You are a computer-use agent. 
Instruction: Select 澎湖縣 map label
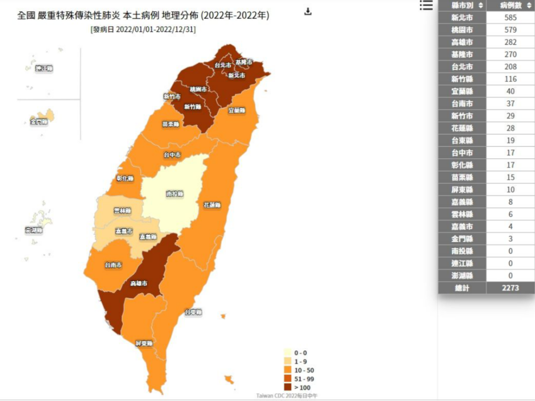[x=33, y=230]
